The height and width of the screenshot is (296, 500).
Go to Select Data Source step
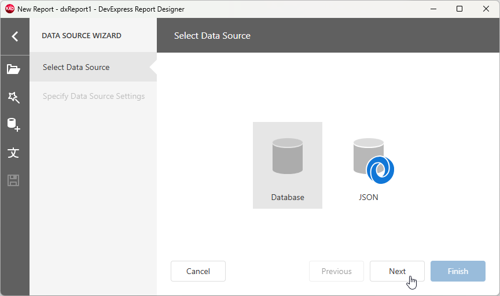click(x=93, y=67)
